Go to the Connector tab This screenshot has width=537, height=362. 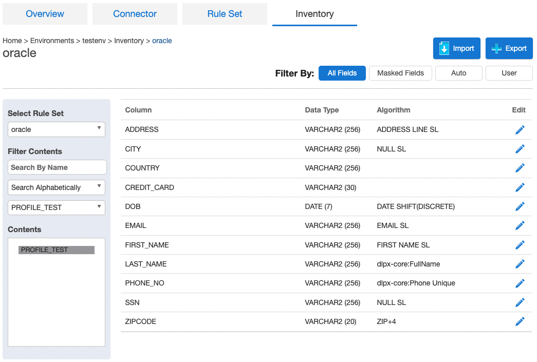[135, 14]
